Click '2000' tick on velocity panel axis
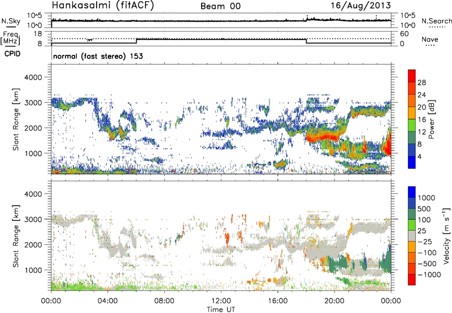Image resolution: width=452 pixels, height=313 pixels. click(33, 245)
